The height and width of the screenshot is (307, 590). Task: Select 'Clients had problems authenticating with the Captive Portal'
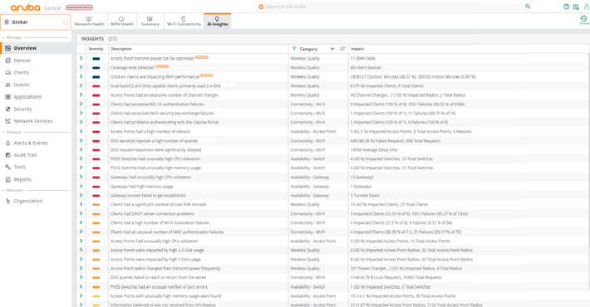pos(164,122)
